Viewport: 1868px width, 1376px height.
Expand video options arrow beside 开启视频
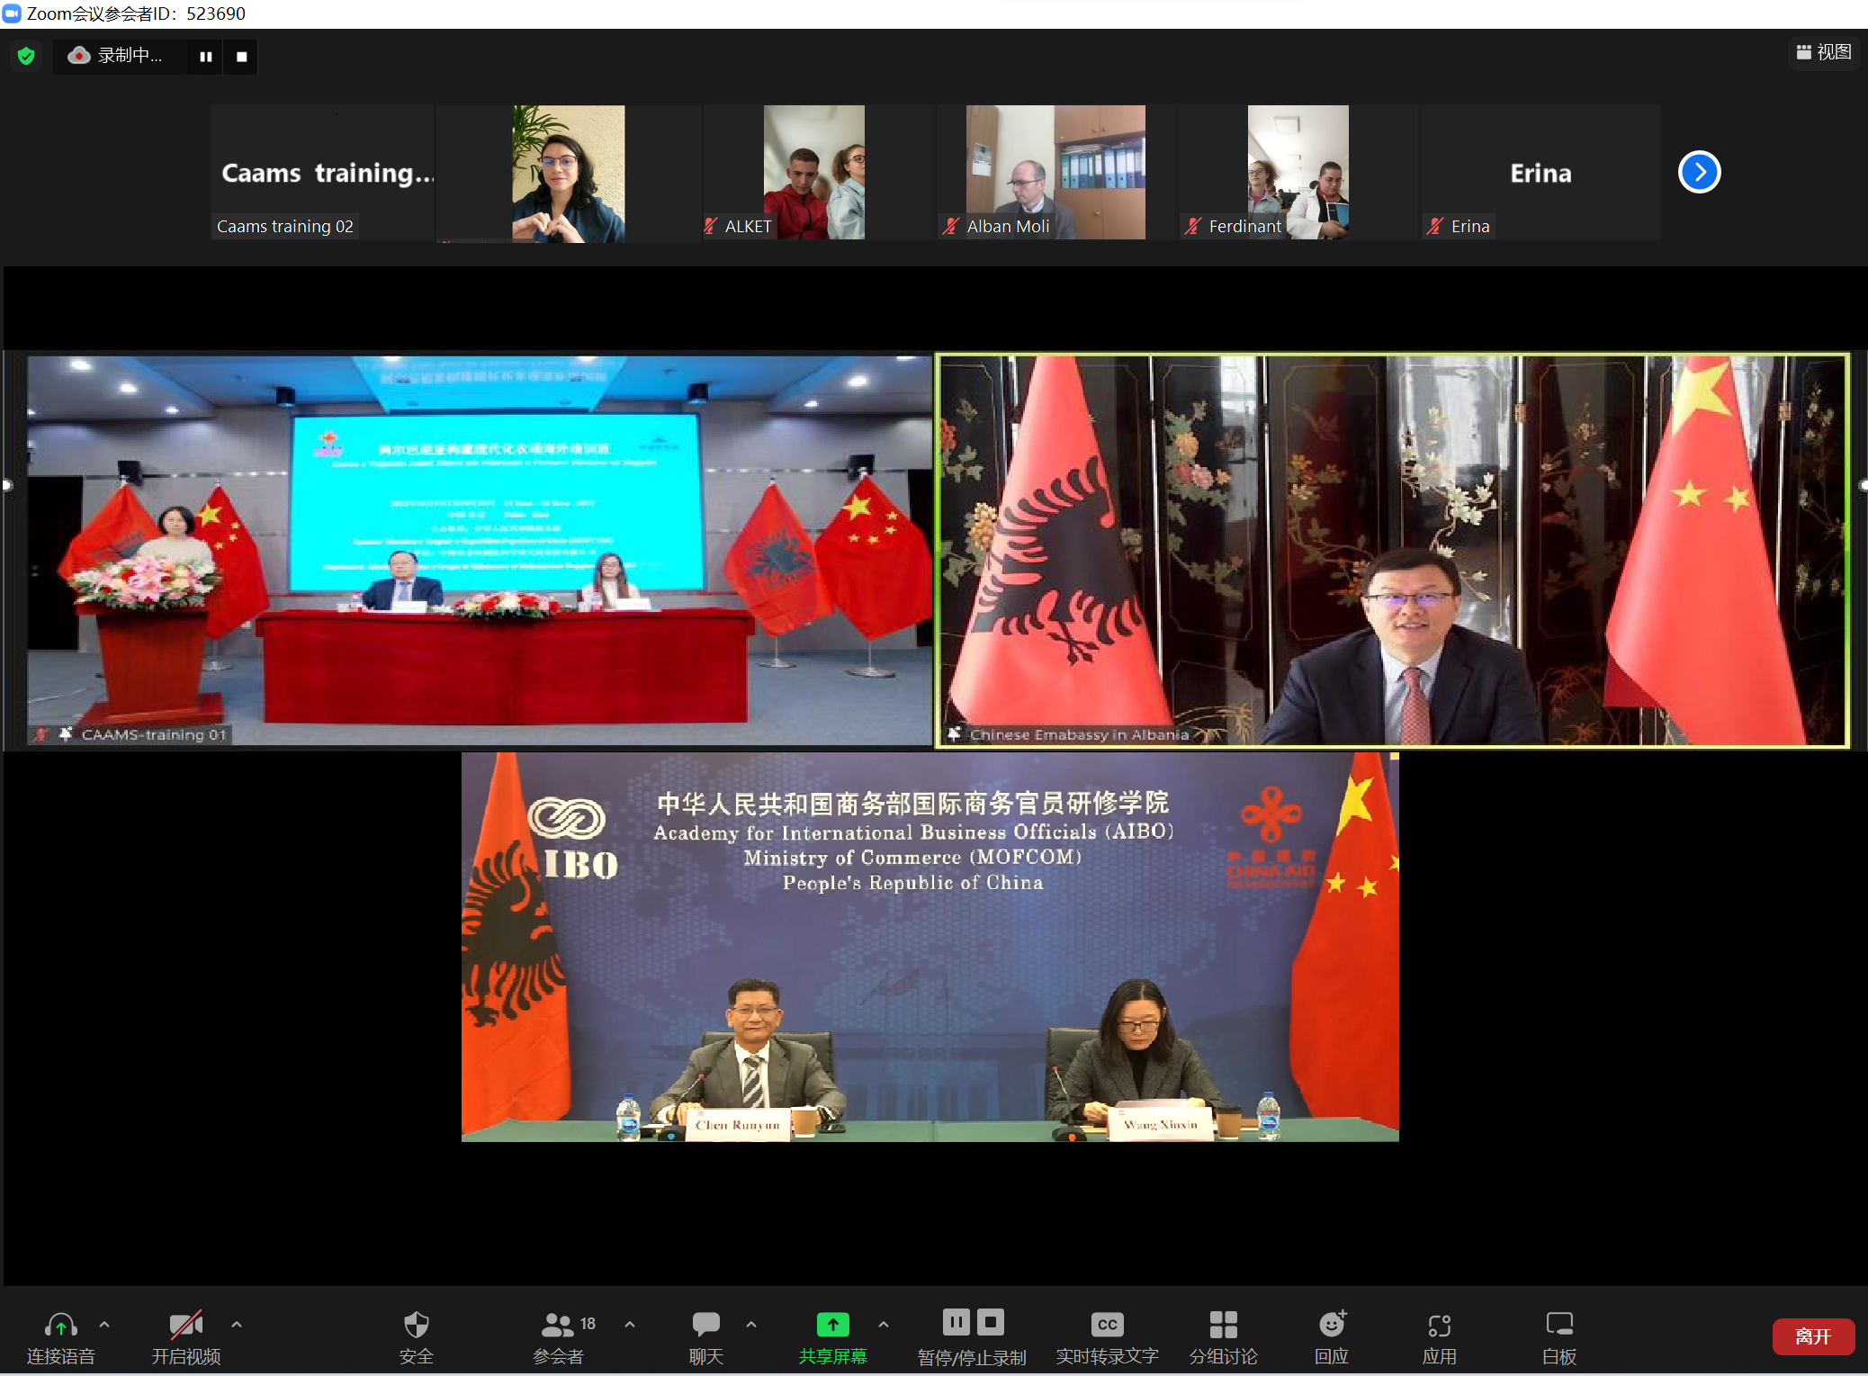pyautogui.click(x=237, y=1325)
